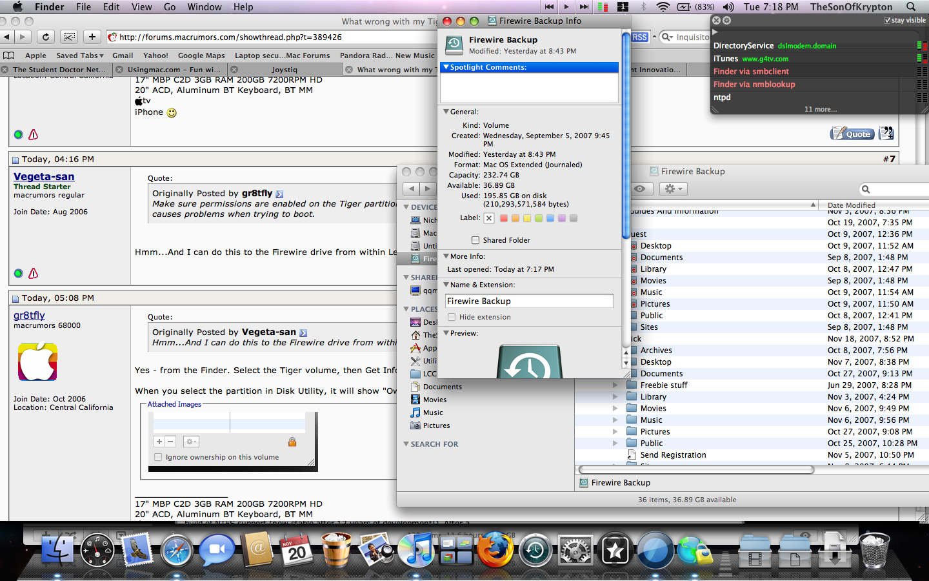Clear label with the X swatch
The height and width of the screenshot is (581, 929).
point(489,218)
